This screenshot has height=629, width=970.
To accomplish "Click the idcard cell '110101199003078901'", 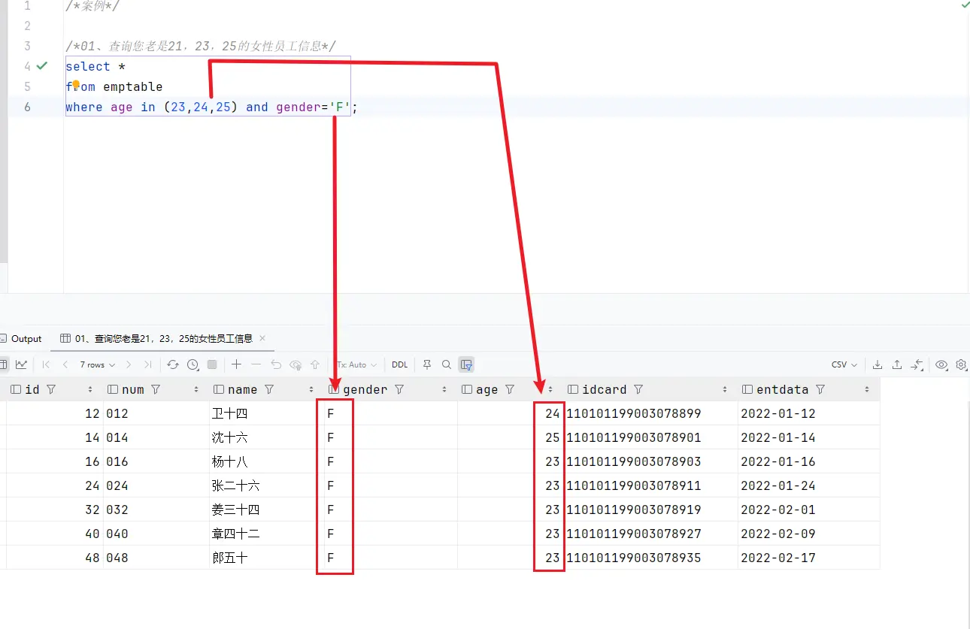I will coord(634,437).
